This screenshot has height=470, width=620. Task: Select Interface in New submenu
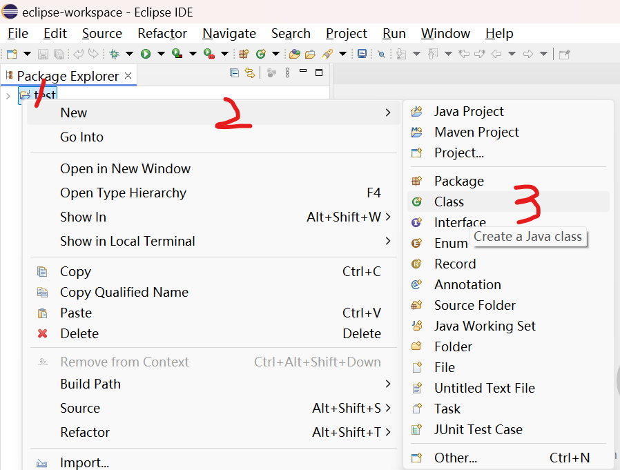tap(508, 222)
